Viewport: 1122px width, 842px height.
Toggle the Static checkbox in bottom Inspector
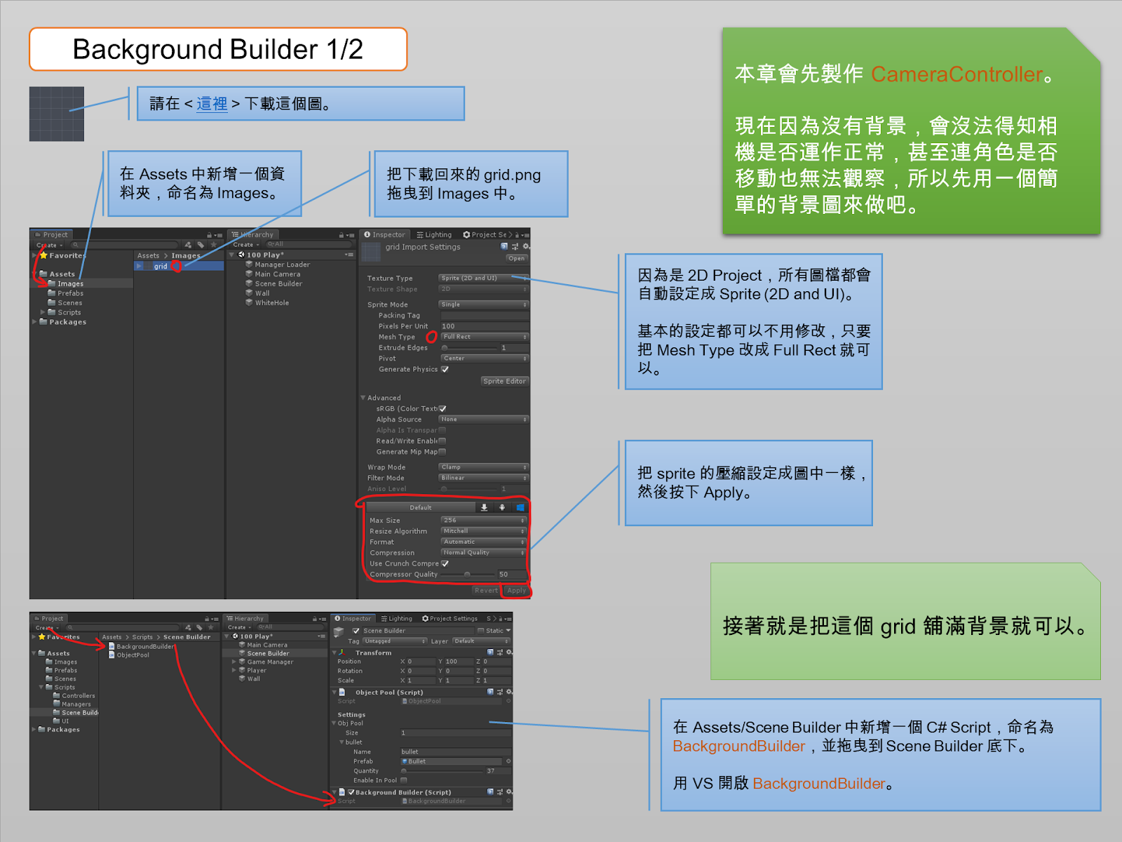click(x=481, y=631)
